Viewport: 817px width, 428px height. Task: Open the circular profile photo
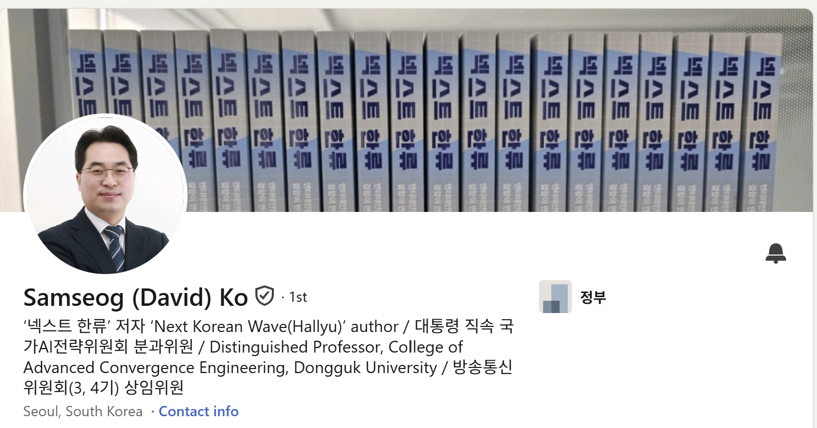point(105,193)
